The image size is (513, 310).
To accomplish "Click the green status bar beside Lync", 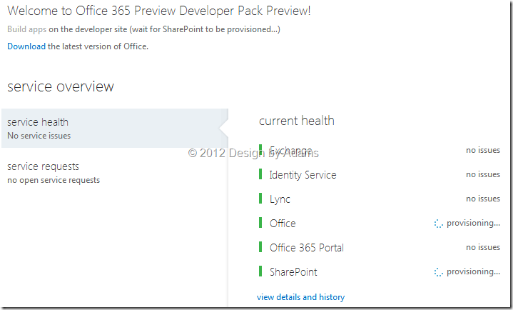I will tap(260, 199).
